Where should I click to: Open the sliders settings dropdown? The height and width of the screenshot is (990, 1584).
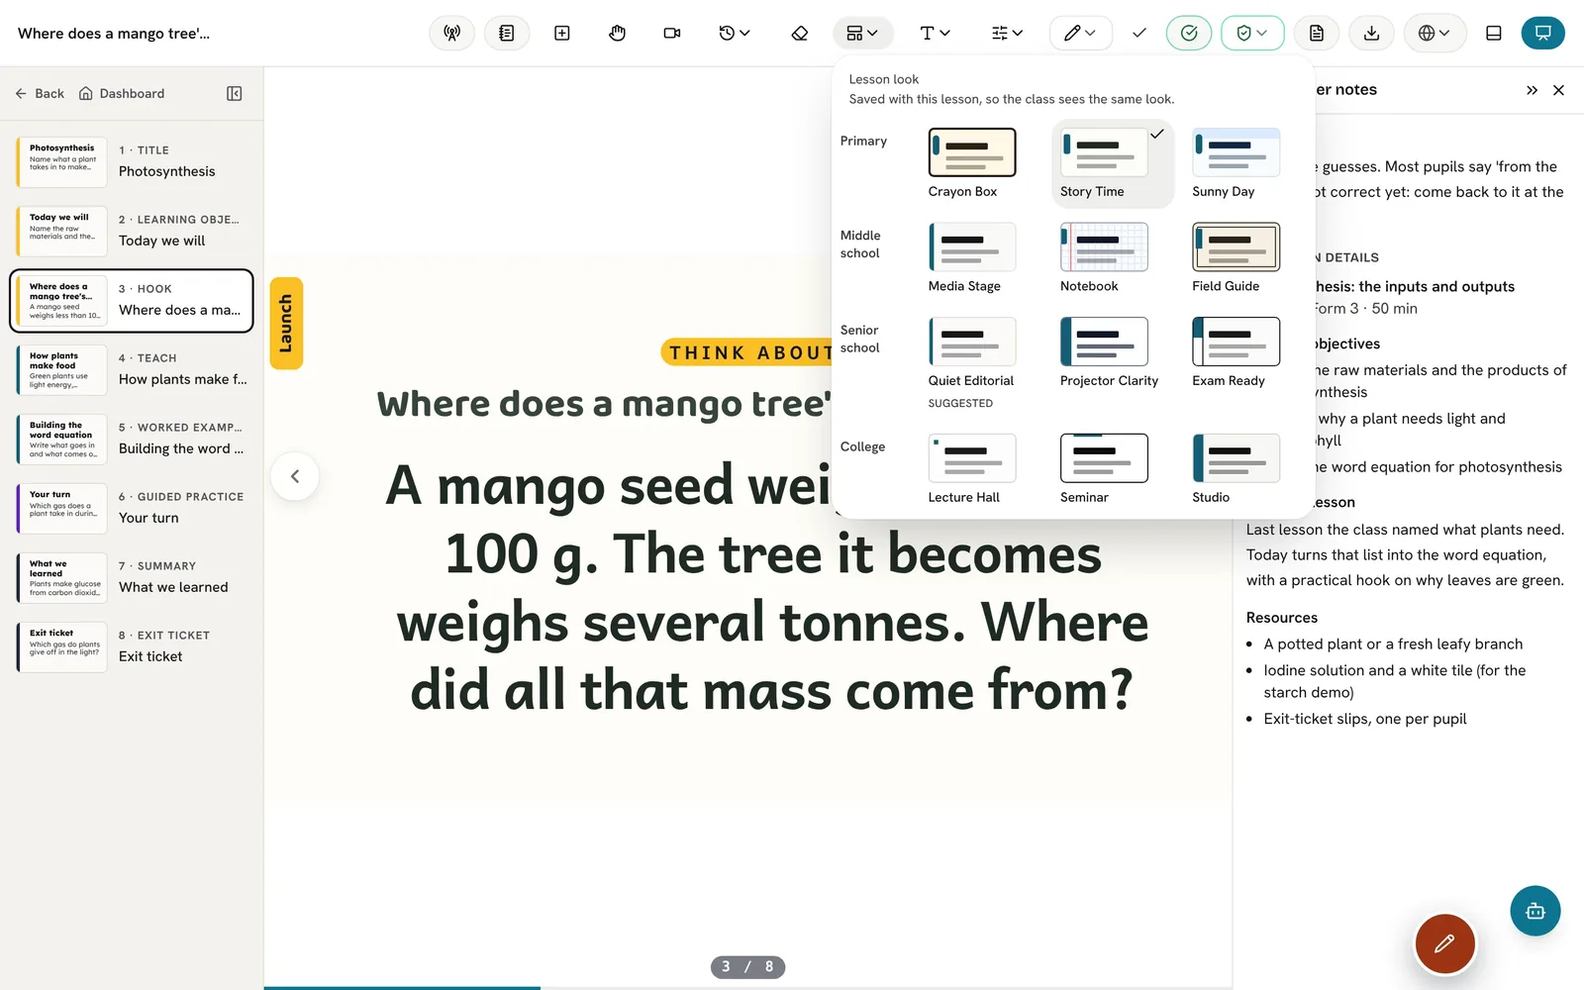1007,33
